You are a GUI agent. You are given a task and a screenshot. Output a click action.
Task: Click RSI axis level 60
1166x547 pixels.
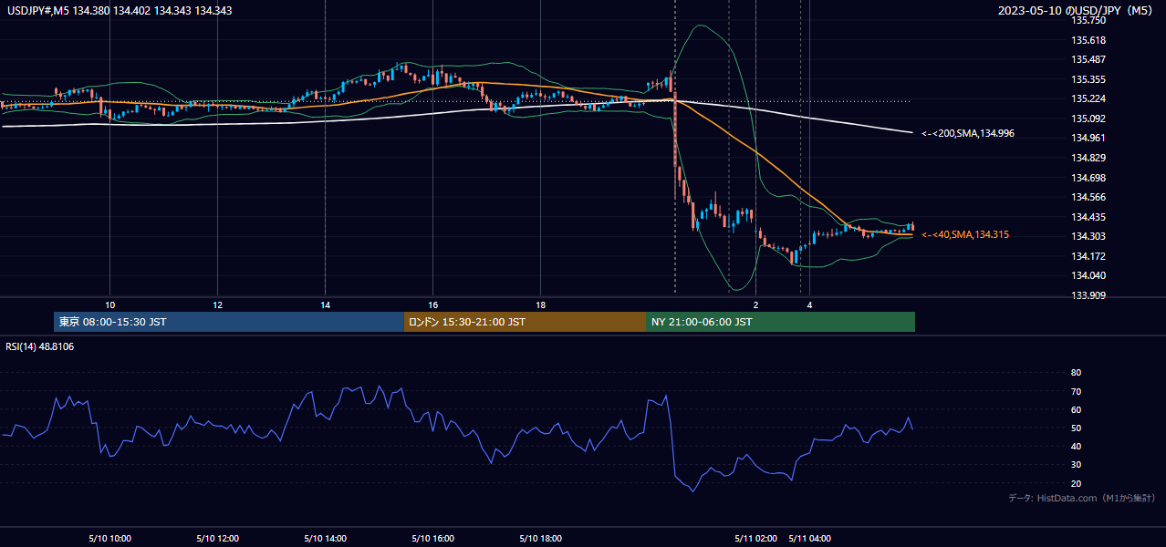coord(1076,409)
